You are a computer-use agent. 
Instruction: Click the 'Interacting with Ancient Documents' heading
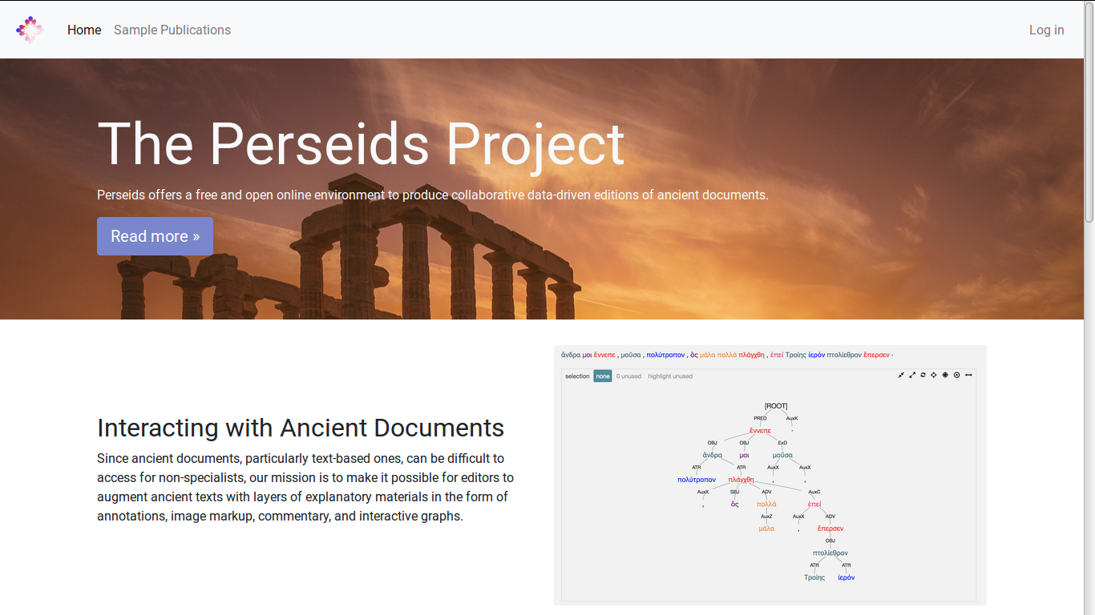coord(301,428)
